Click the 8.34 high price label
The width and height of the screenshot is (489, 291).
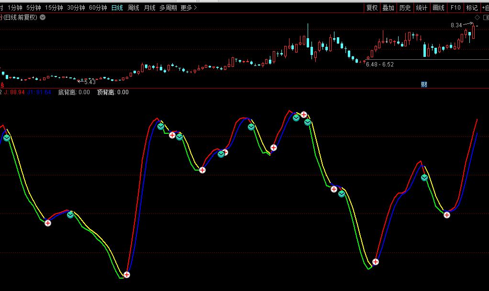click(456, 25)
